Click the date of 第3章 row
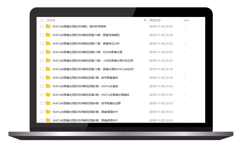 [161, 95]
